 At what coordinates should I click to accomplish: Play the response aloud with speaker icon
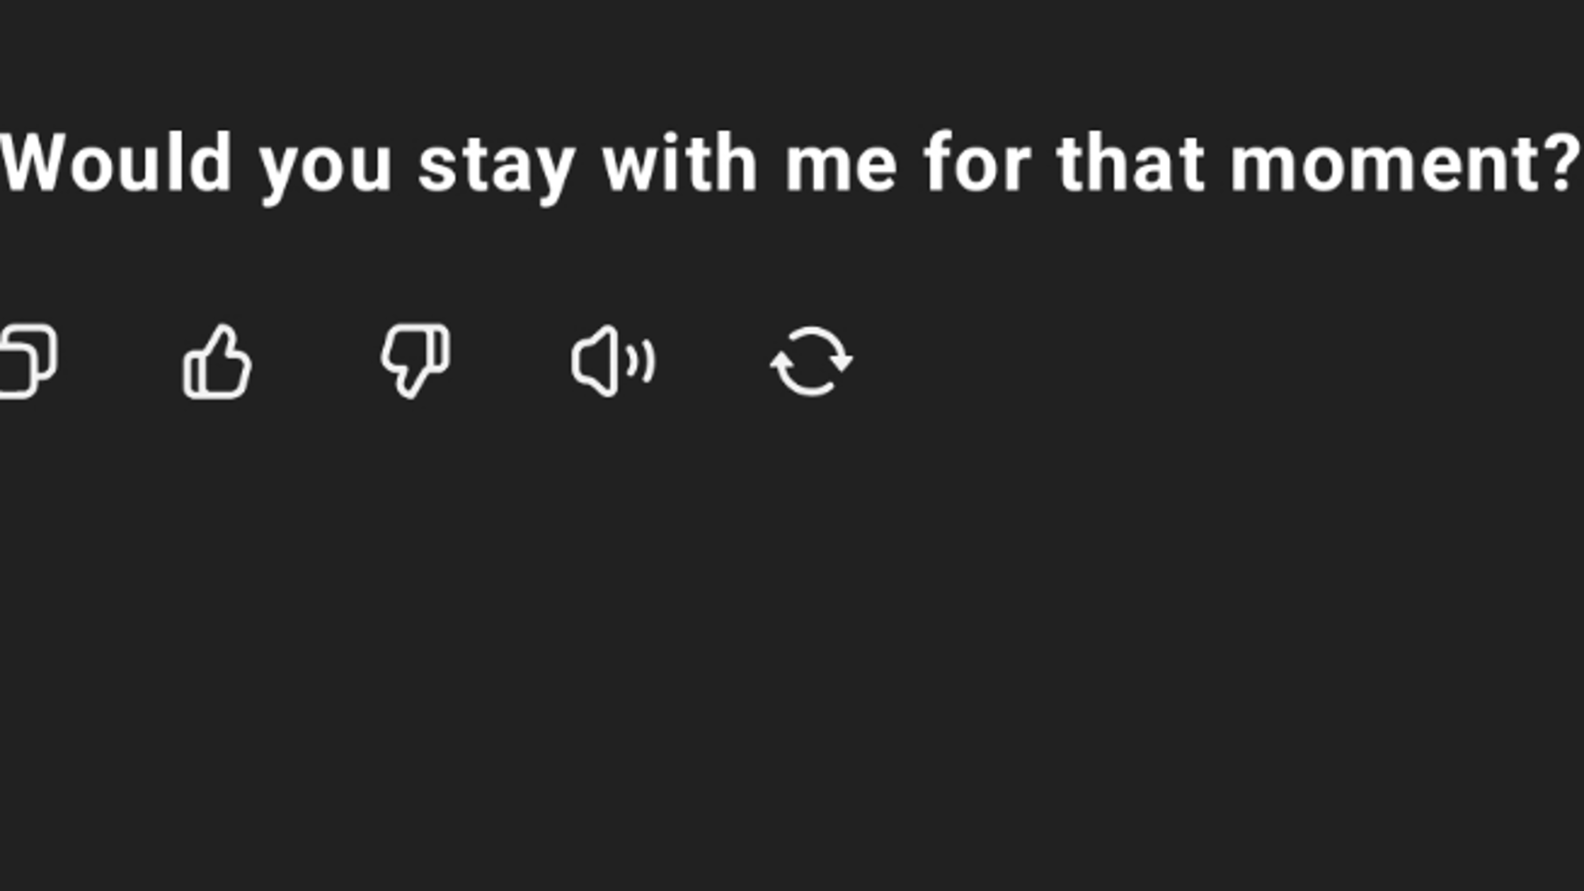(x=613, y=361)
